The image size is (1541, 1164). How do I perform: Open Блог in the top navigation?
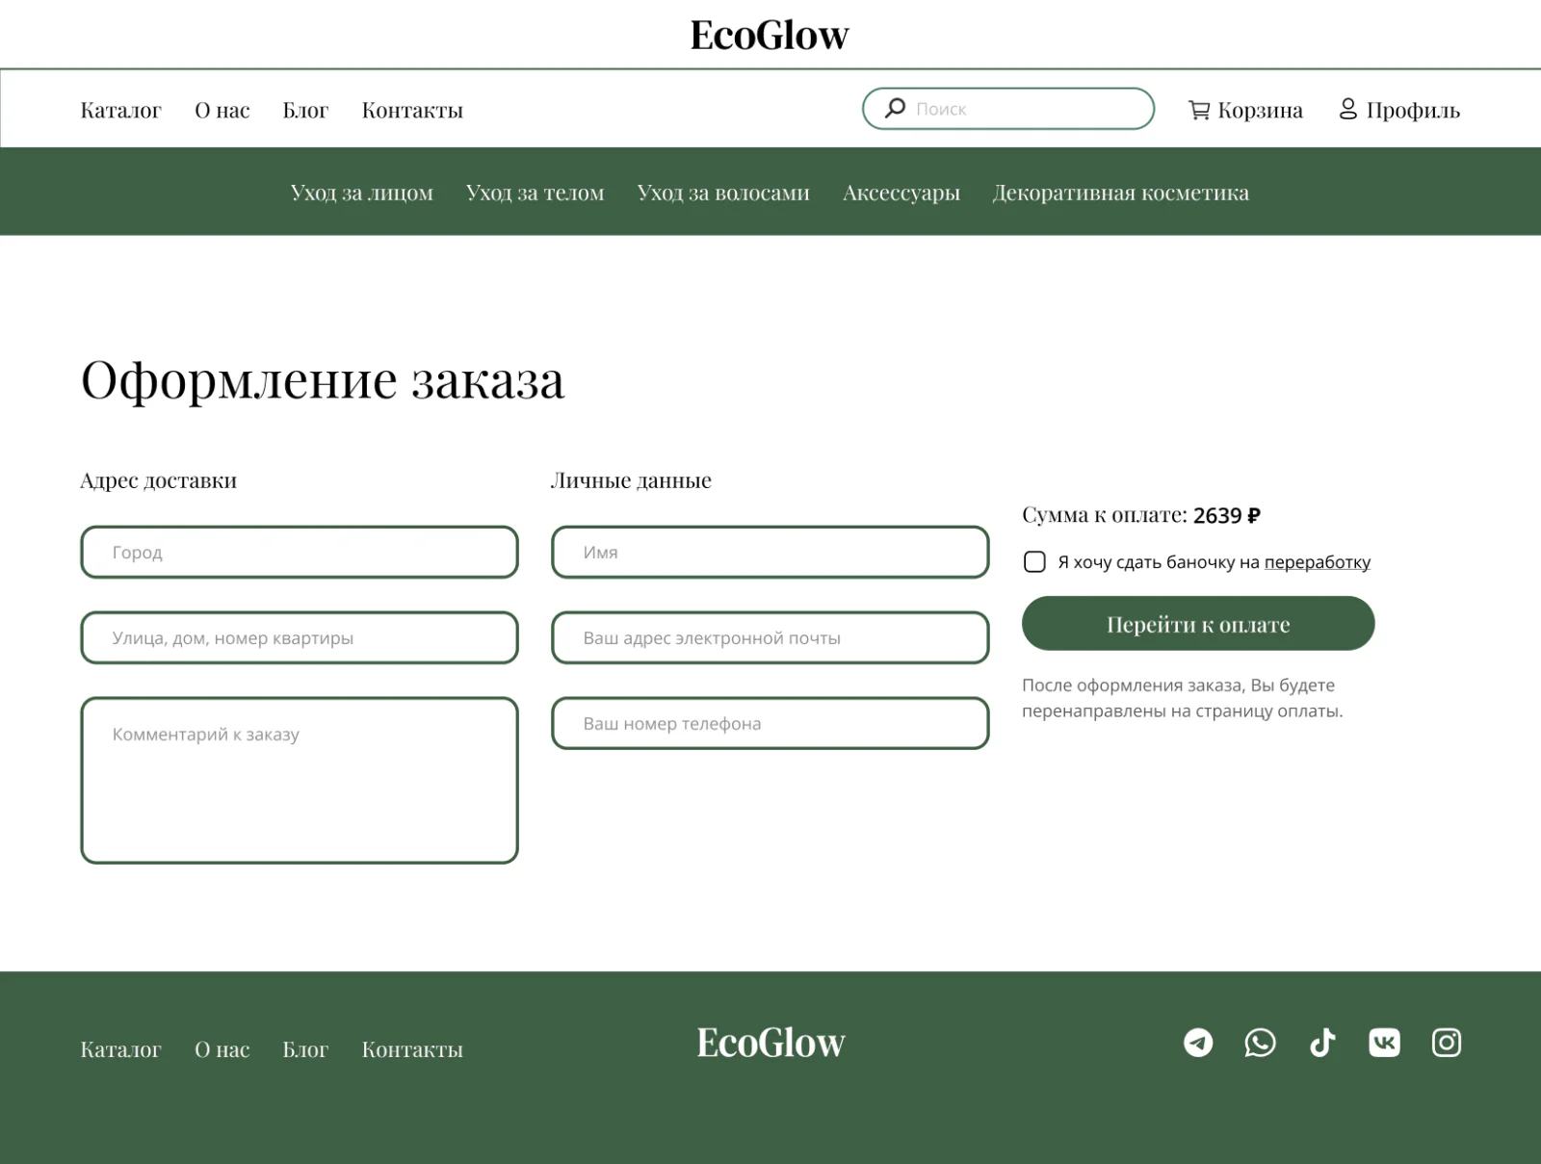[x=305, y=111]
